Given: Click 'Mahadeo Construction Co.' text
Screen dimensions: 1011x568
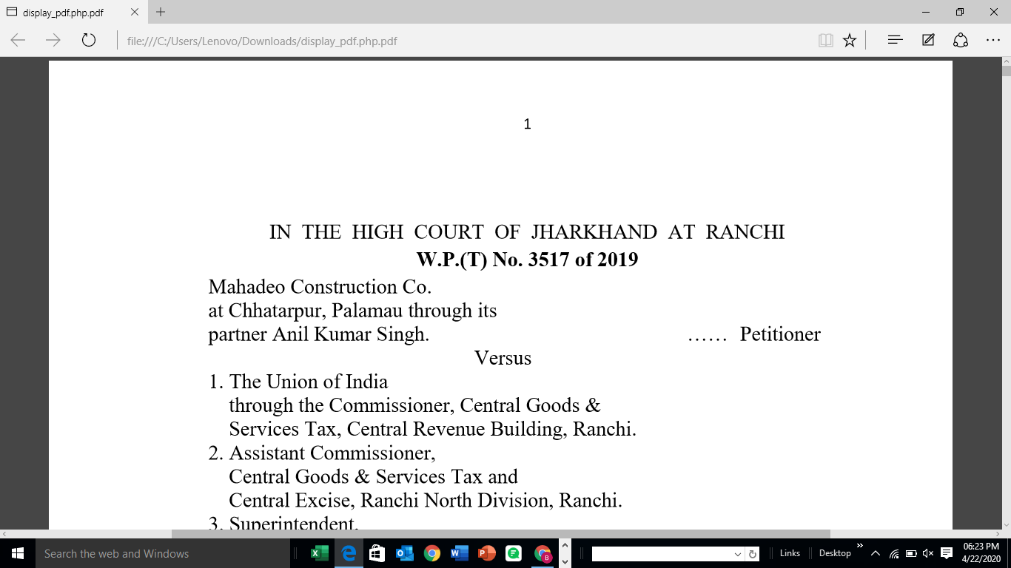Looking at the screenshot, I should coord(320,286).
